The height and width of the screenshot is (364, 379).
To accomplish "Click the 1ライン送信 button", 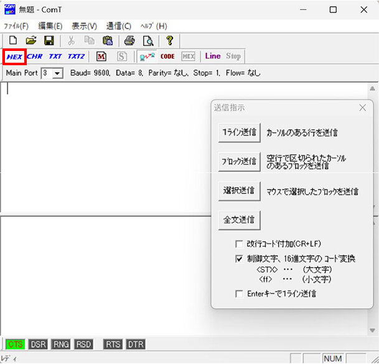I will (240, 132).
